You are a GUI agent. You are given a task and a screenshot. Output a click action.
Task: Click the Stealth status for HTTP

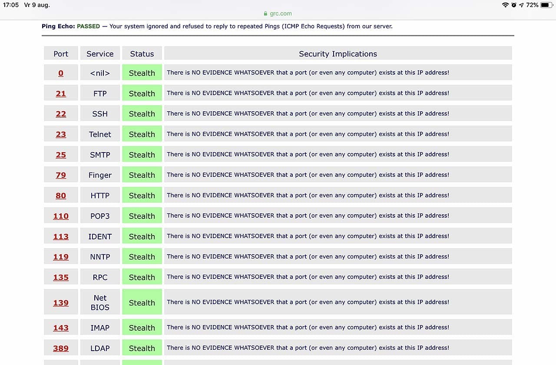point(142,196)
